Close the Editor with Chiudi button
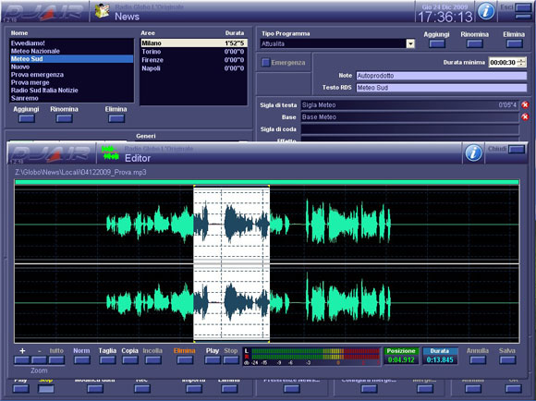 click(x=517, y=150)
